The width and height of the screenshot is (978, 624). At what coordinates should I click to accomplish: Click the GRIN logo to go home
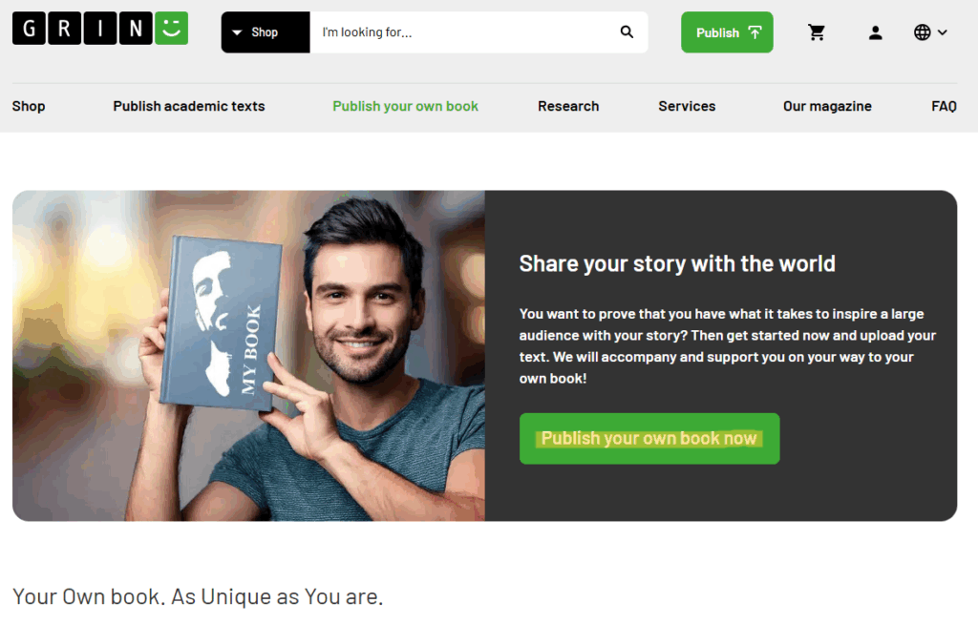point(99,29)
